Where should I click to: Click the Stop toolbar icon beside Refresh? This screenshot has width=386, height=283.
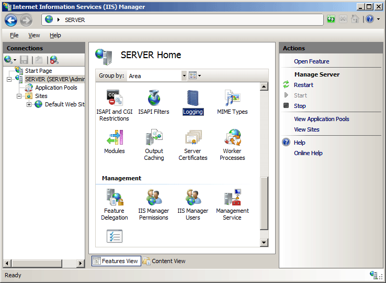click(343, 19)
